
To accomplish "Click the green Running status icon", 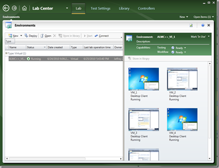I will [x=28, y=59].
